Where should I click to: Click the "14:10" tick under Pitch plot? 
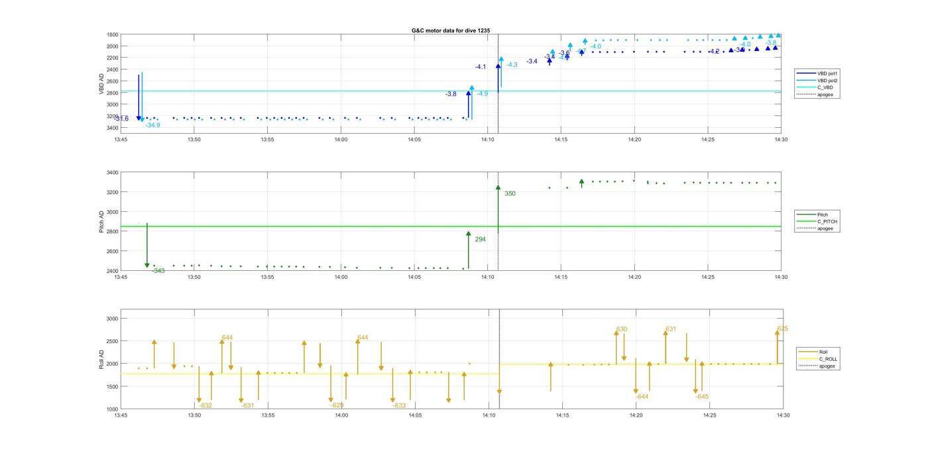click(487, 277)
